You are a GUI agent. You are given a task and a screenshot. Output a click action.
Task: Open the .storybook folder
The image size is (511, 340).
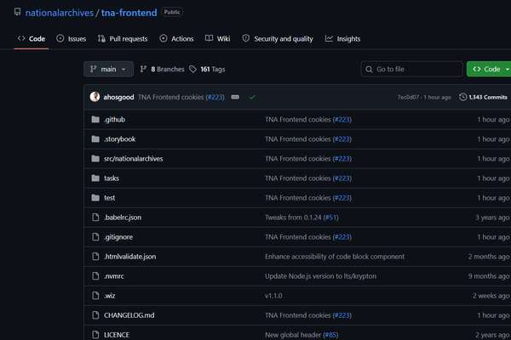tap(119, 139)
